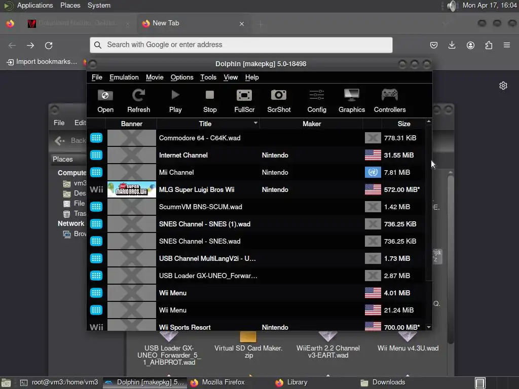Open the File menu in Dolphin

coord(97,77)
